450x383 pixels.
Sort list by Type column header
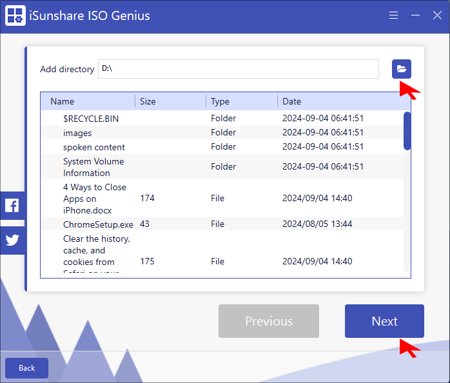pos(220,101)
